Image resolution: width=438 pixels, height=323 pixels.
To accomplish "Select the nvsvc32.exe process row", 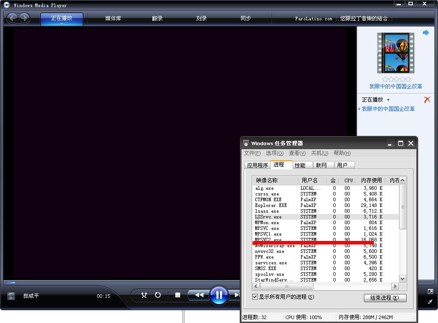I will coord(325,251).
